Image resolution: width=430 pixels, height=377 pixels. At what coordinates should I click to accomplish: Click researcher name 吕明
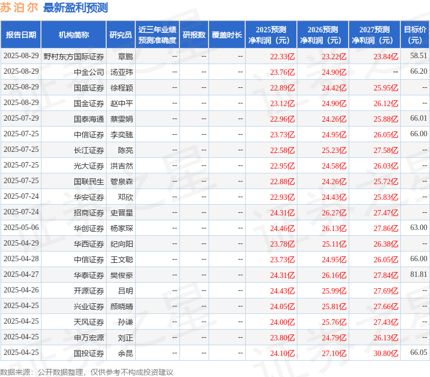[x=126, y=291]
